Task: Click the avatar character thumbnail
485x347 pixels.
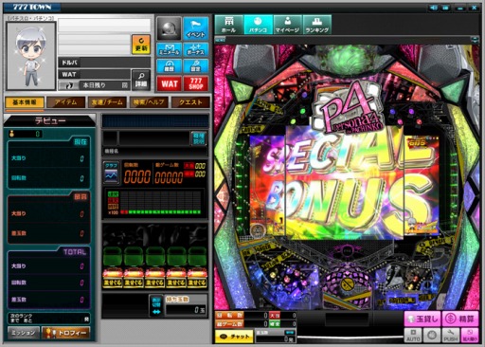Action: (x=31, y=56)
